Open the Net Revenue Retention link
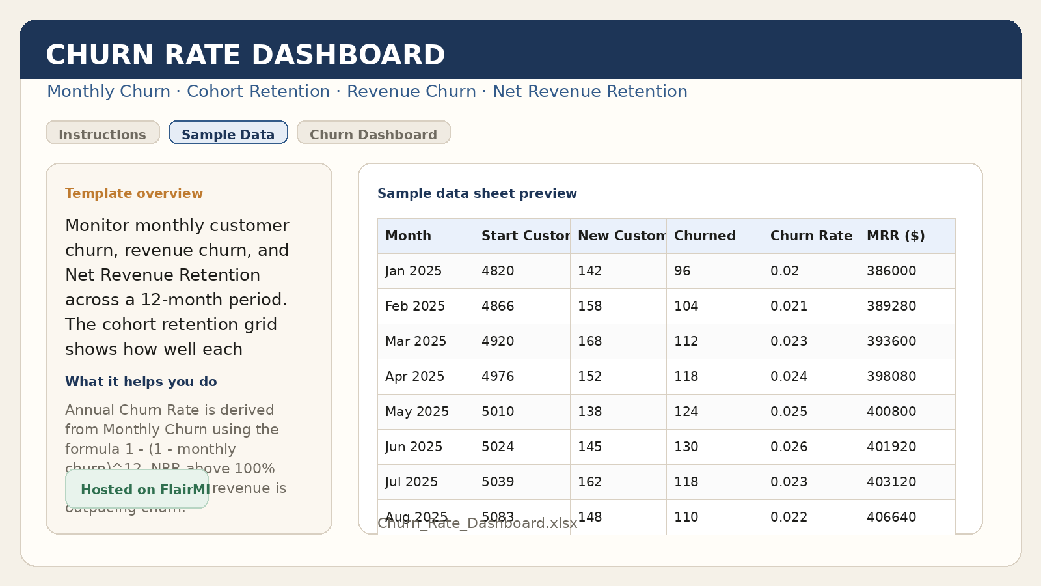Viewport: 1041px width, 586px height. coord(589,91)
